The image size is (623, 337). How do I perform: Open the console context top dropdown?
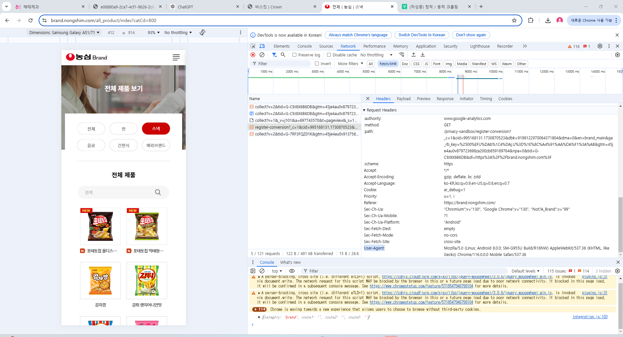[x=277, y=271]
